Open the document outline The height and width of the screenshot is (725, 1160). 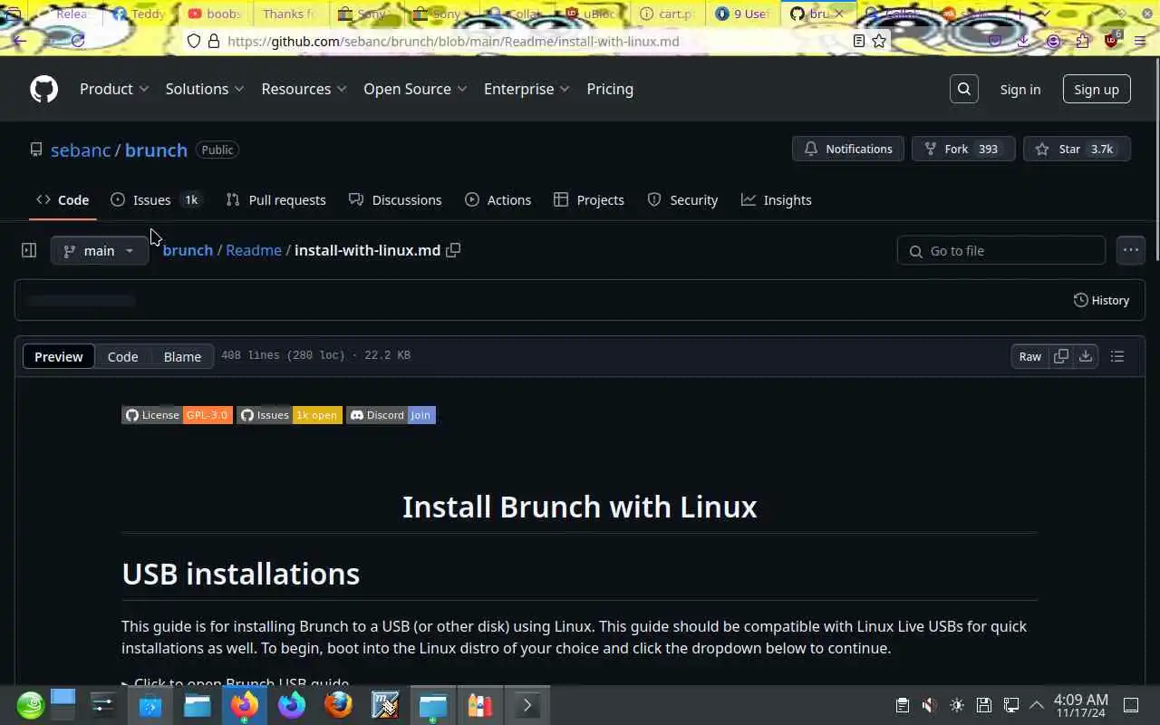1117,356
